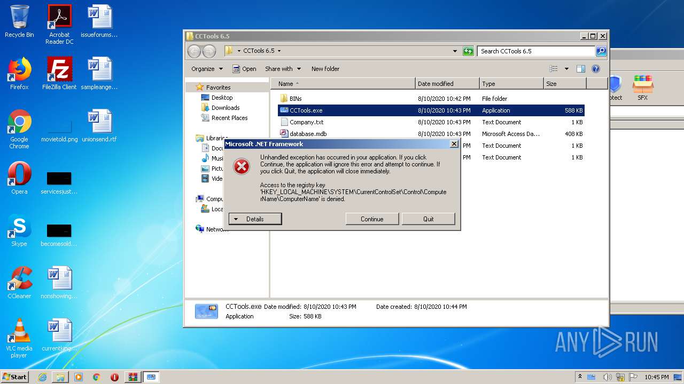Click the search magnifier icon
Viewport: 684px width, 384px height.
click(601, 51)
